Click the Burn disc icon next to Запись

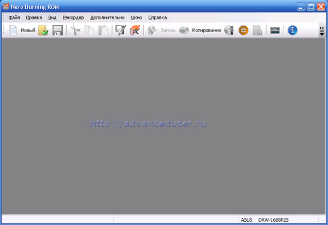(x=152, y=31)
